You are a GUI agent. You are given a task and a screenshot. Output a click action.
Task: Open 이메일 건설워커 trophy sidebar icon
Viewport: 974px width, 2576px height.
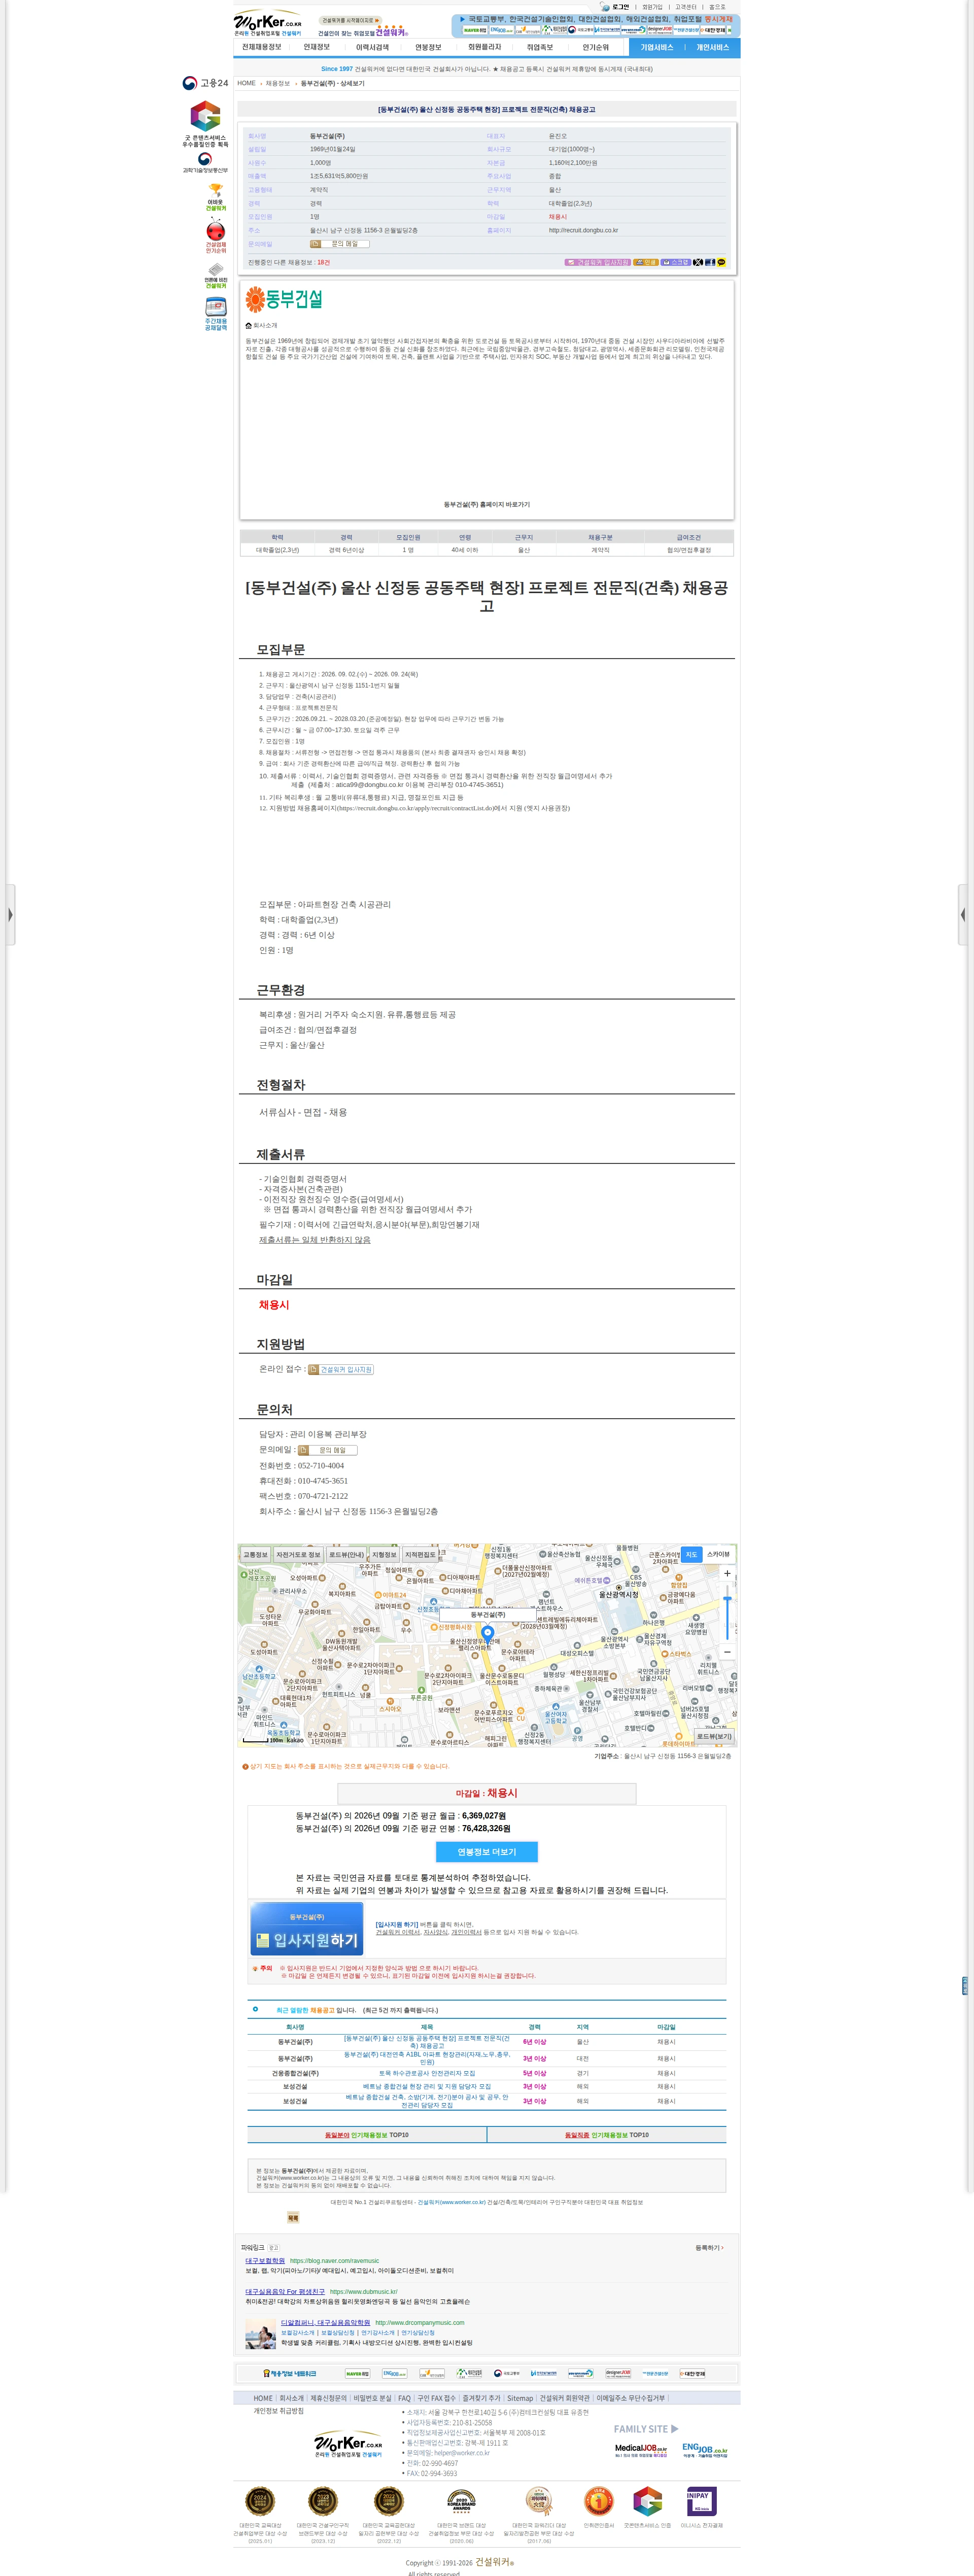(215, 197)
